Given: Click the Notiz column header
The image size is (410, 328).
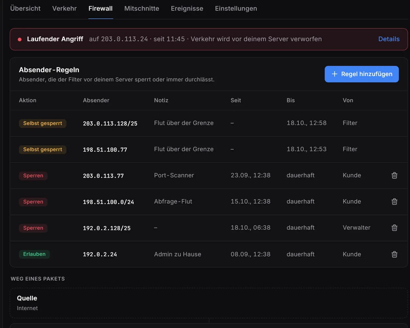Looking at the screenshot, I should 161,100.
